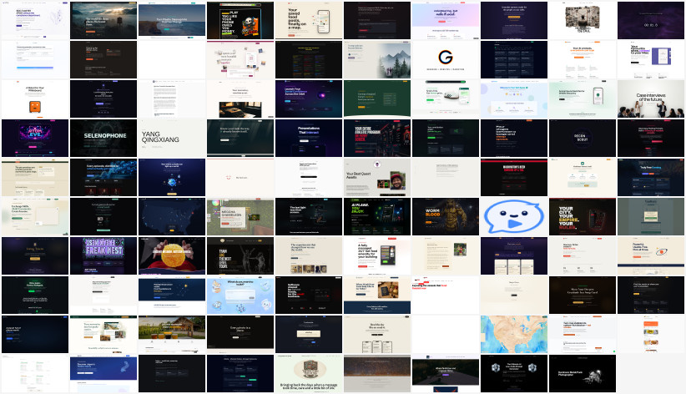This screenshot has height=394, width=686.
Task: Select the black-white photographer portrait thumbnail
Action: point(583,373)
